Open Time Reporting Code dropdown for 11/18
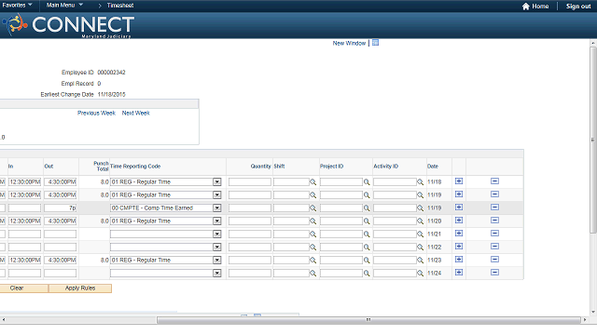 217,182
